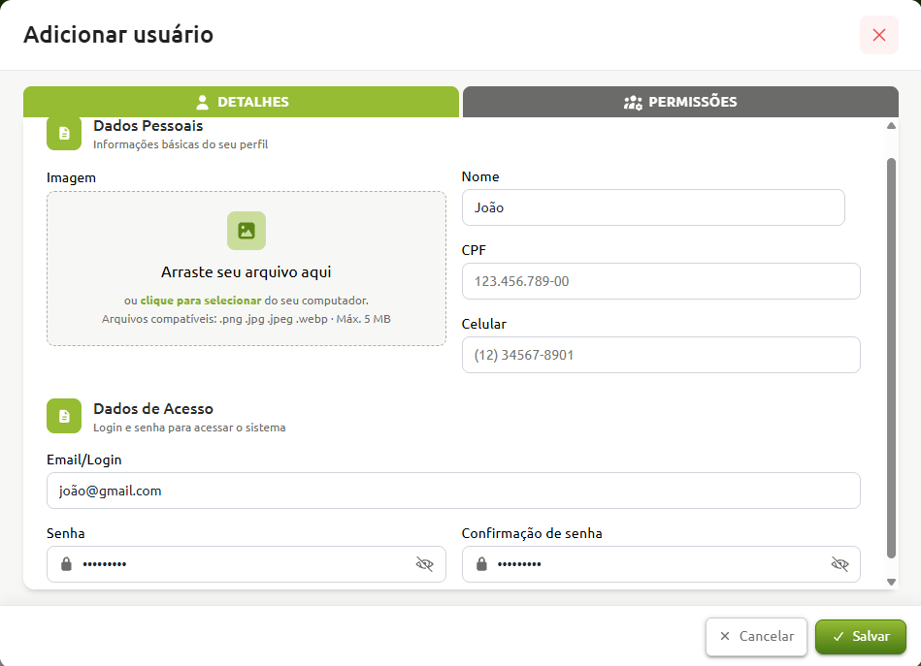The height and width of the screenshot is (666, 921).
Task: Click the 'Adicionar usuário' title
Action: pyautogui.click(x=118, y=35)
